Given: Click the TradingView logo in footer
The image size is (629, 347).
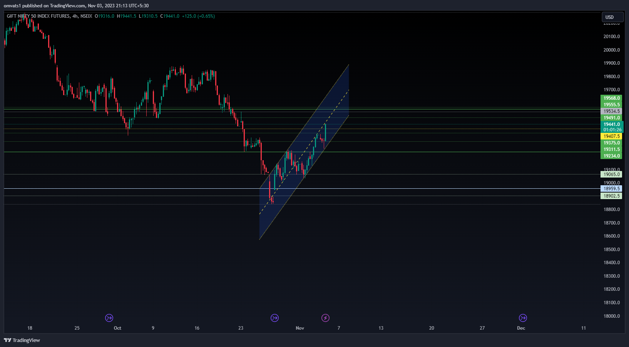Looking at the screenshot, I should click(x=22, y=340).
